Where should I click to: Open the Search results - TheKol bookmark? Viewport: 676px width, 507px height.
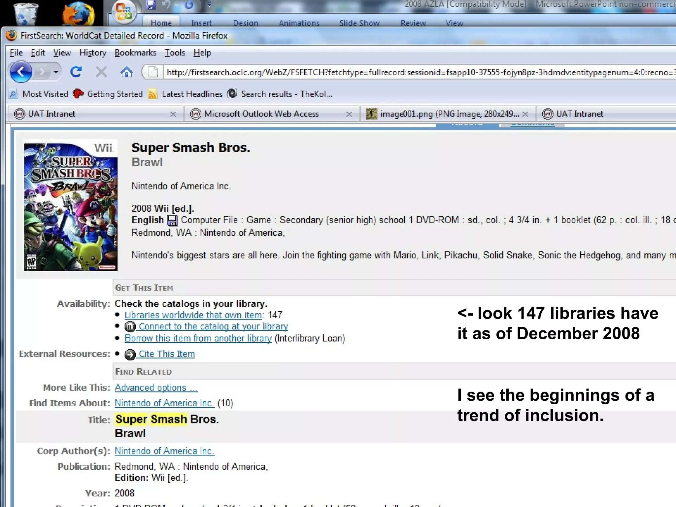[x=280, y=94]
